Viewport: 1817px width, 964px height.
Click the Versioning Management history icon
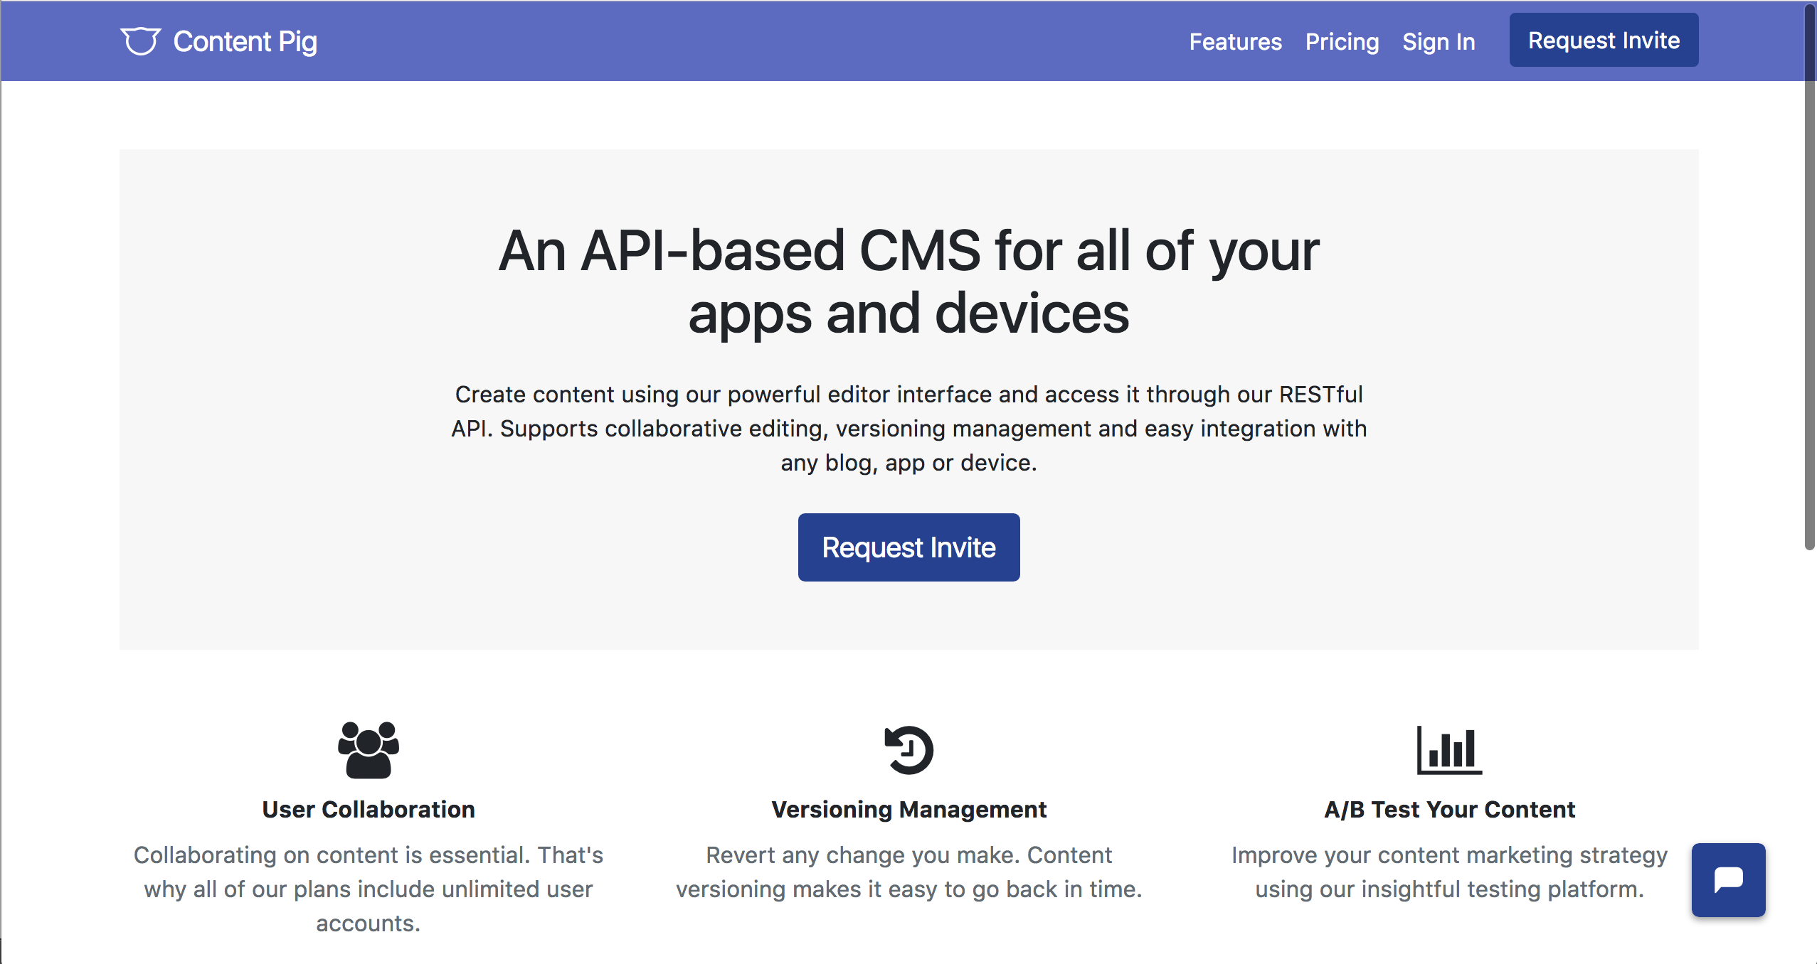point(909,749)
